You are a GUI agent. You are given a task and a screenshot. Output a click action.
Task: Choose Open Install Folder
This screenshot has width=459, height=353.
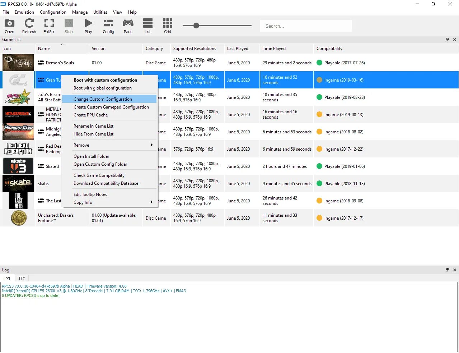click(109, 156)
